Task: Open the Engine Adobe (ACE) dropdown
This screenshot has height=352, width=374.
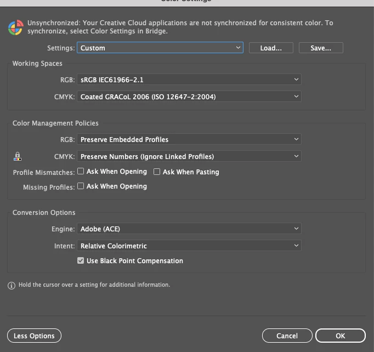Action: (x=189, y=229)
